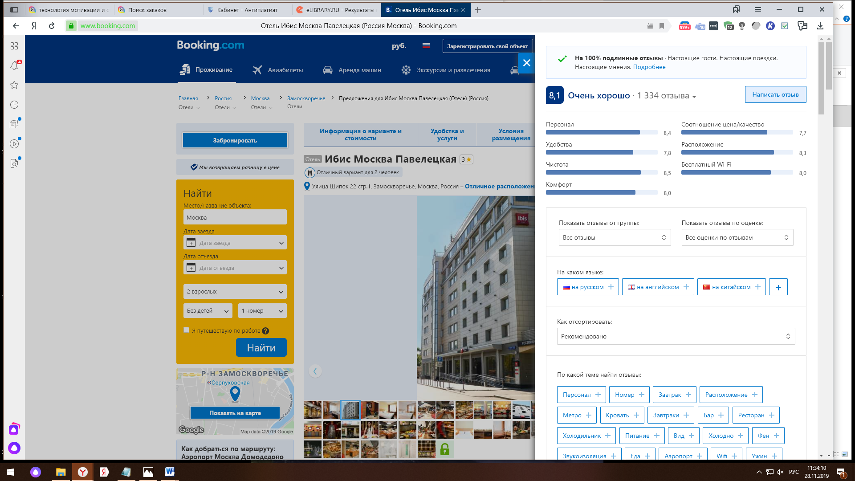Go back with the browser back arrow
Screen dimensions: 855x481
click(x=16, y=26)
